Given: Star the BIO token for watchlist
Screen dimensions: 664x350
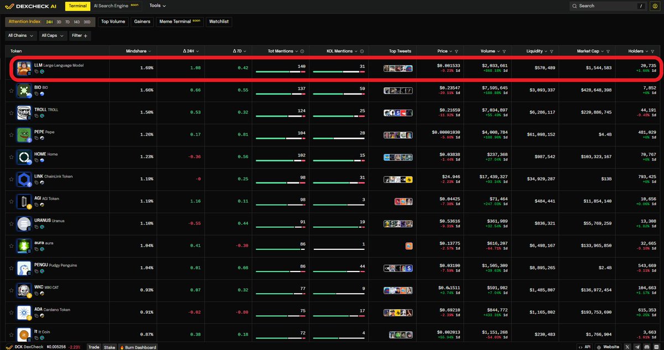Looking at the screenshot, I should click(x=11, y=91).
